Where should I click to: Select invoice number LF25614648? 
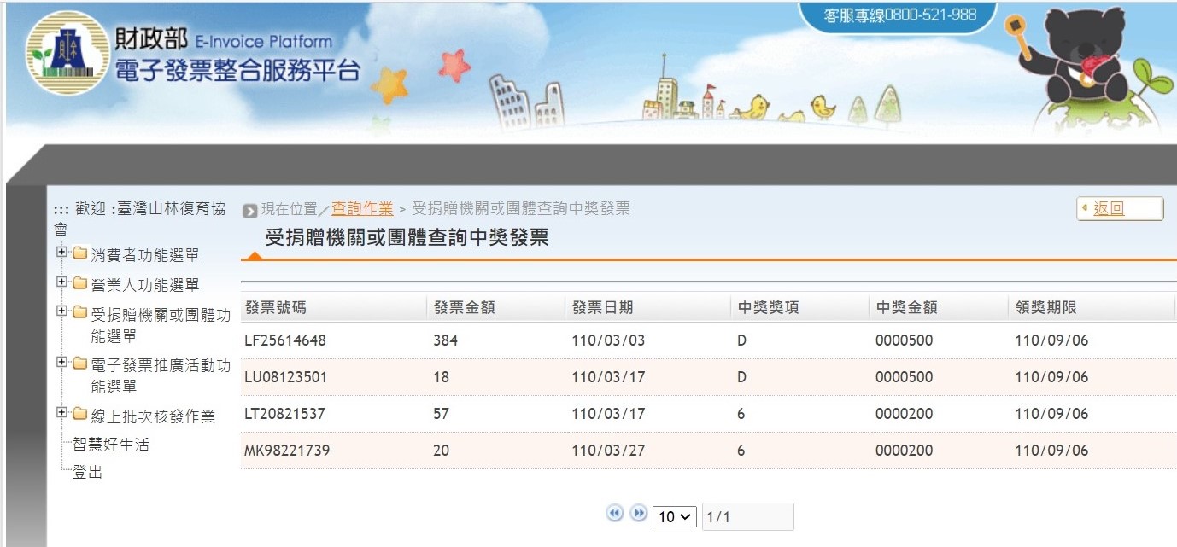coord(285,340)
